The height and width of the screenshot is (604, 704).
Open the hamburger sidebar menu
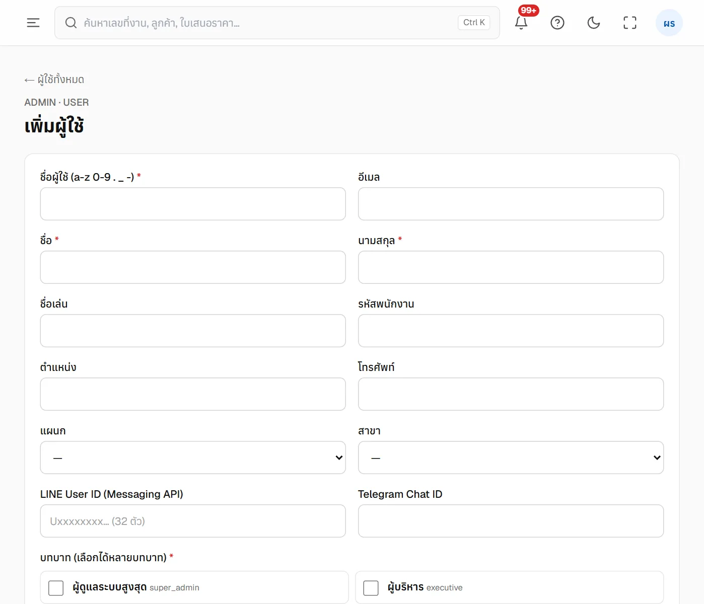click(33, 23)
